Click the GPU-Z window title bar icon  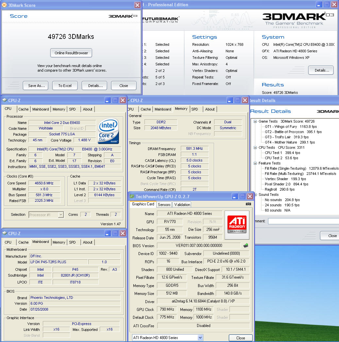click(x=132, y=196)
